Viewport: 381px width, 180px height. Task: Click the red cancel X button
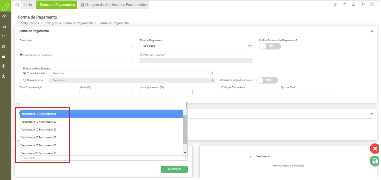click(x=375, y=148)
